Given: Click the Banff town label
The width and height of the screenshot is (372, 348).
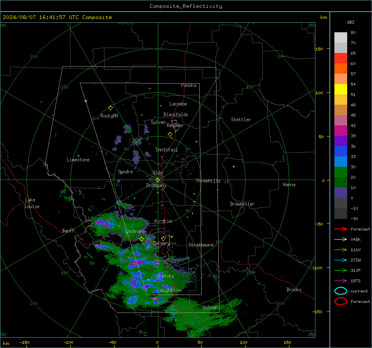Looking at the screenshot, I should coord(68,230).
